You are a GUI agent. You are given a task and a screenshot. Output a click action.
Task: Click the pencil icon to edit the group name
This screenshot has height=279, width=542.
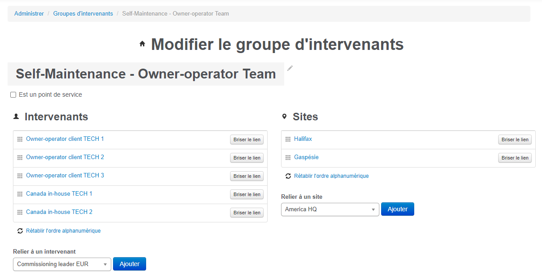click(290, 68)
